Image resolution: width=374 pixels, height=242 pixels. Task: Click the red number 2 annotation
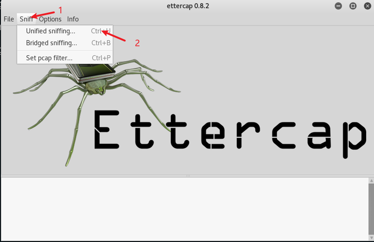[x=137, y=43]
